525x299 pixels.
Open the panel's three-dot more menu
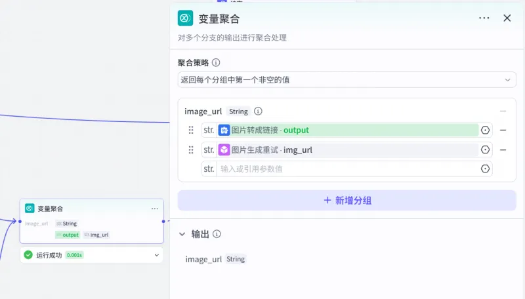484,18
